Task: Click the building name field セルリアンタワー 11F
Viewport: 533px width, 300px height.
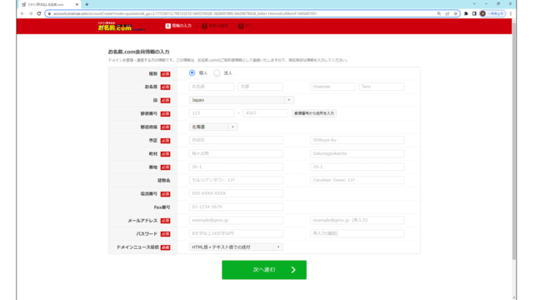Action: tap(237, 180)
